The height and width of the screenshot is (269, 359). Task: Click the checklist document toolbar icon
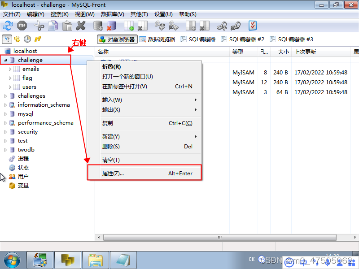tap(253, 26)
